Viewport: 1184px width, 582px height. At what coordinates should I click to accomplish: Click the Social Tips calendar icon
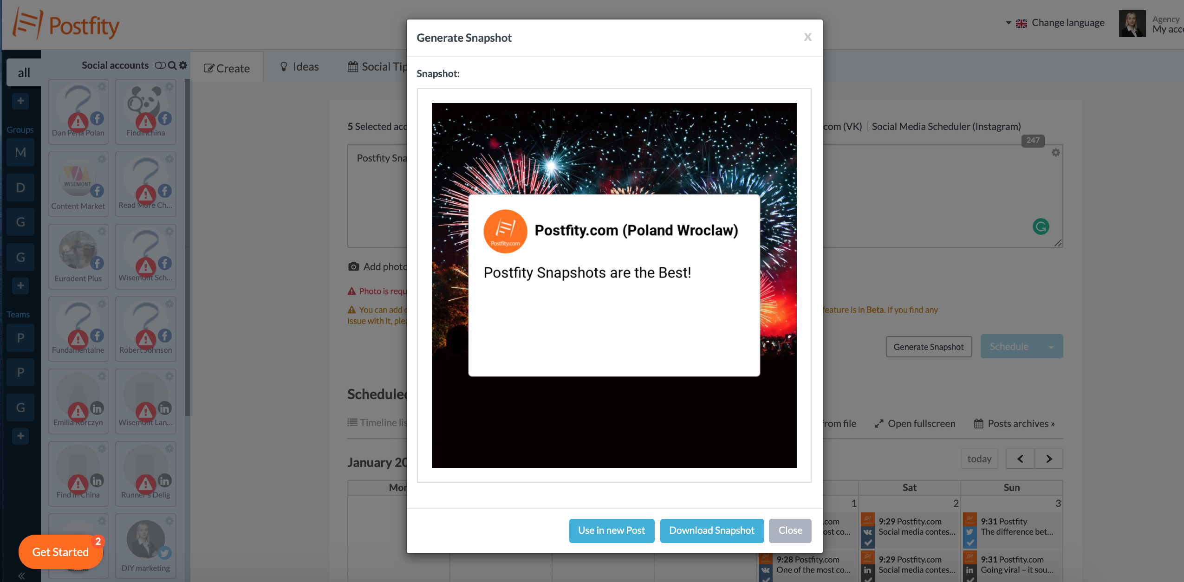tap(351, 66)
